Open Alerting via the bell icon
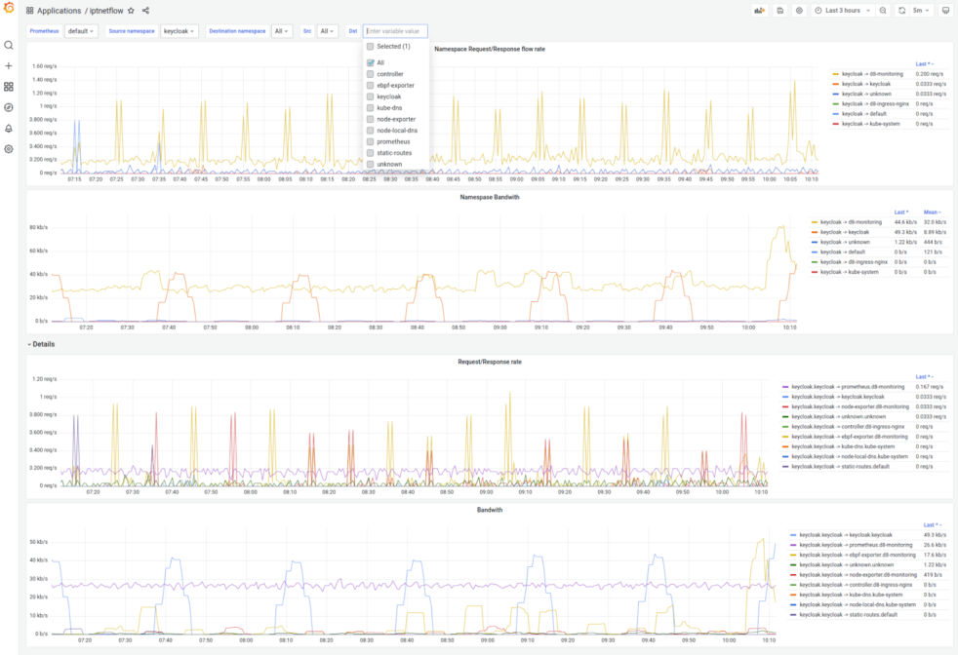Viewport: 958px width, 655px height. pyautogui.click(x=8, y=128)
